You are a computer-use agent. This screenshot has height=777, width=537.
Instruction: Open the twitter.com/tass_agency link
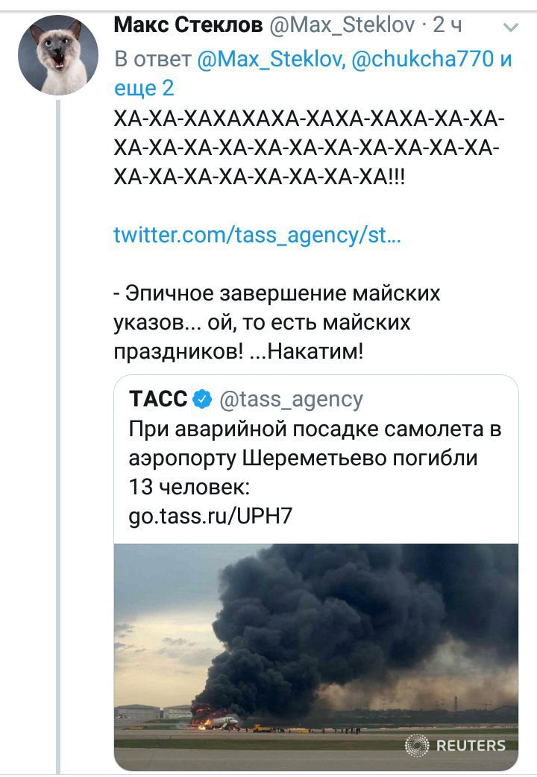pos(257,236)
